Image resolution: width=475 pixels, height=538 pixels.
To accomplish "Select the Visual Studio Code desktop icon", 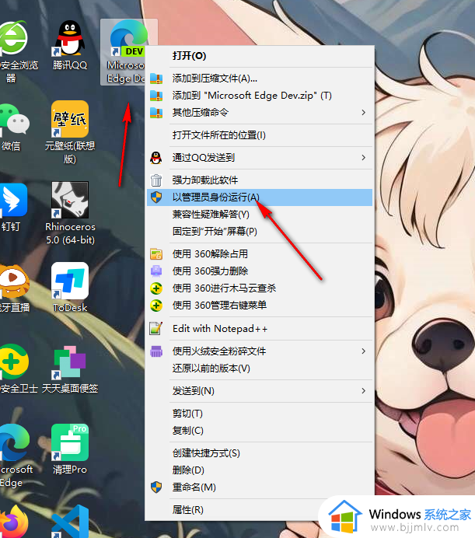I will pos(70,522).
